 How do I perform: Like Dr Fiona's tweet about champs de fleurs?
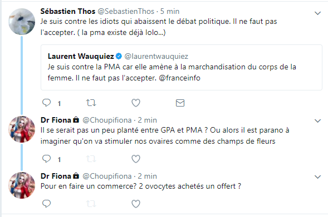[x=136, y=159]
